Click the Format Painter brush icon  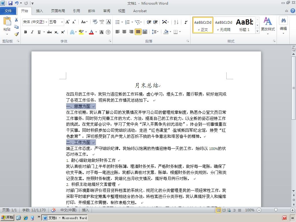16,34
